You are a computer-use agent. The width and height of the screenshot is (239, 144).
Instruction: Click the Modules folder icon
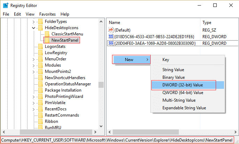(x=41, y=65)
